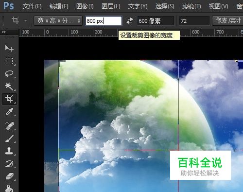The height and width of the screenshot is (192, 243).
Task: Open the 选择(S) menu
Action: coord(165,6)
